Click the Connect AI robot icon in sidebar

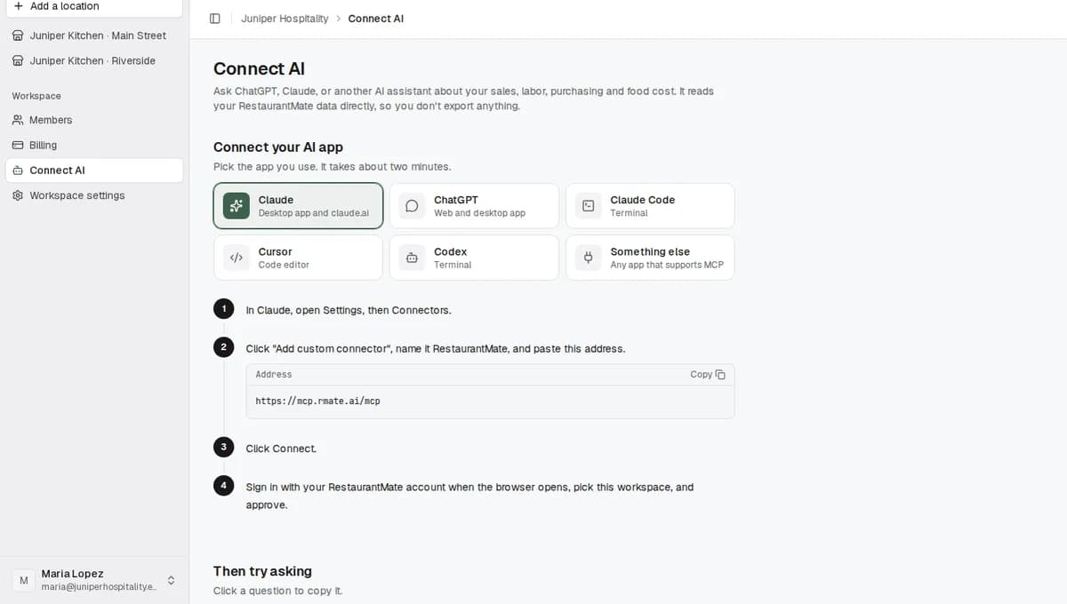point(18,171)
